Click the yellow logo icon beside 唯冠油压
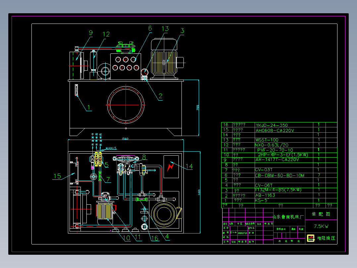 point(311,238)
